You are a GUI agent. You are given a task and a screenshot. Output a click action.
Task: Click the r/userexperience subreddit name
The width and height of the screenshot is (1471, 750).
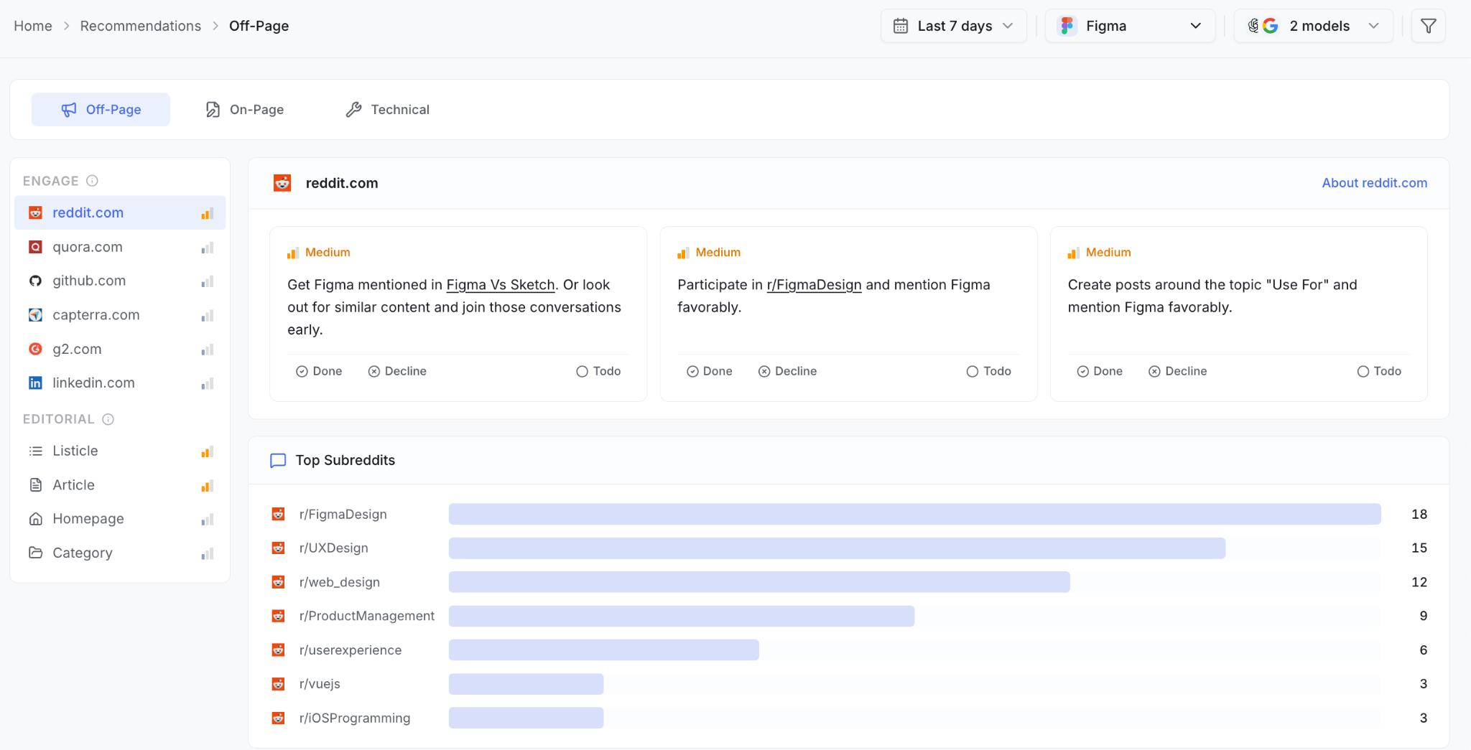351,650
